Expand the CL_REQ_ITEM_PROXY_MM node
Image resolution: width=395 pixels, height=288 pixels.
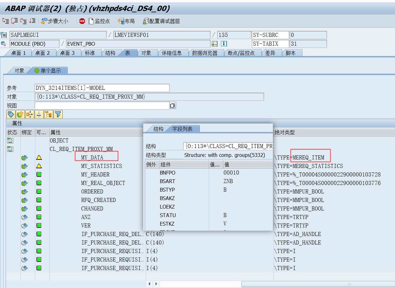[10, 149]
